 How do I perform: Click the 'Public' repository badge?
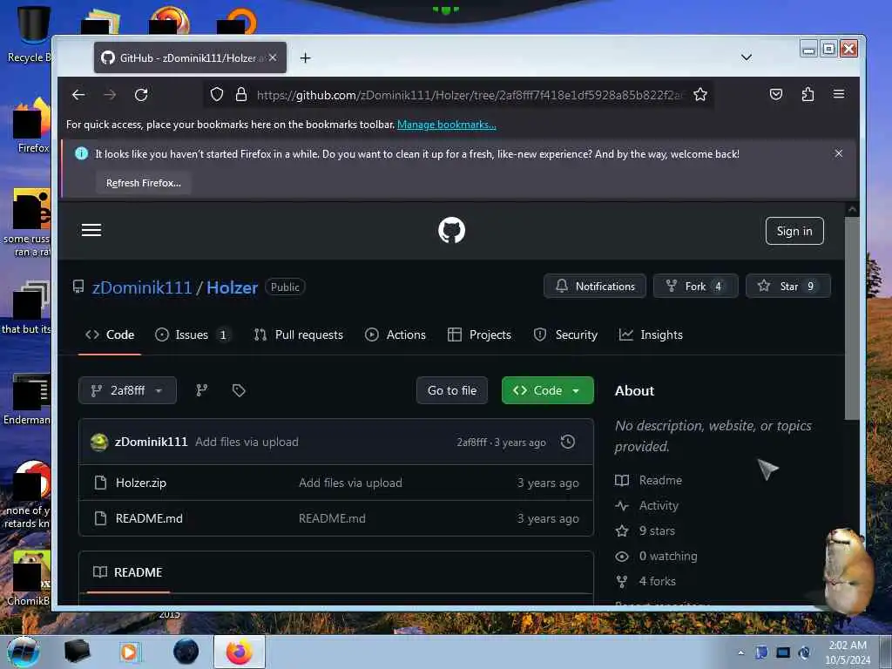click(285, 287)
